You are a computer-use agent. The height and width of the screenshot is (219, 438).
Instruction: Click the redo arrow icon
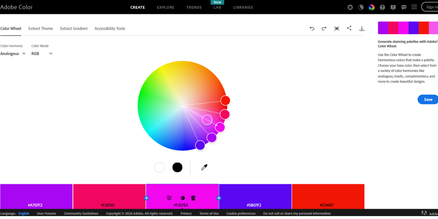[324, 28]
